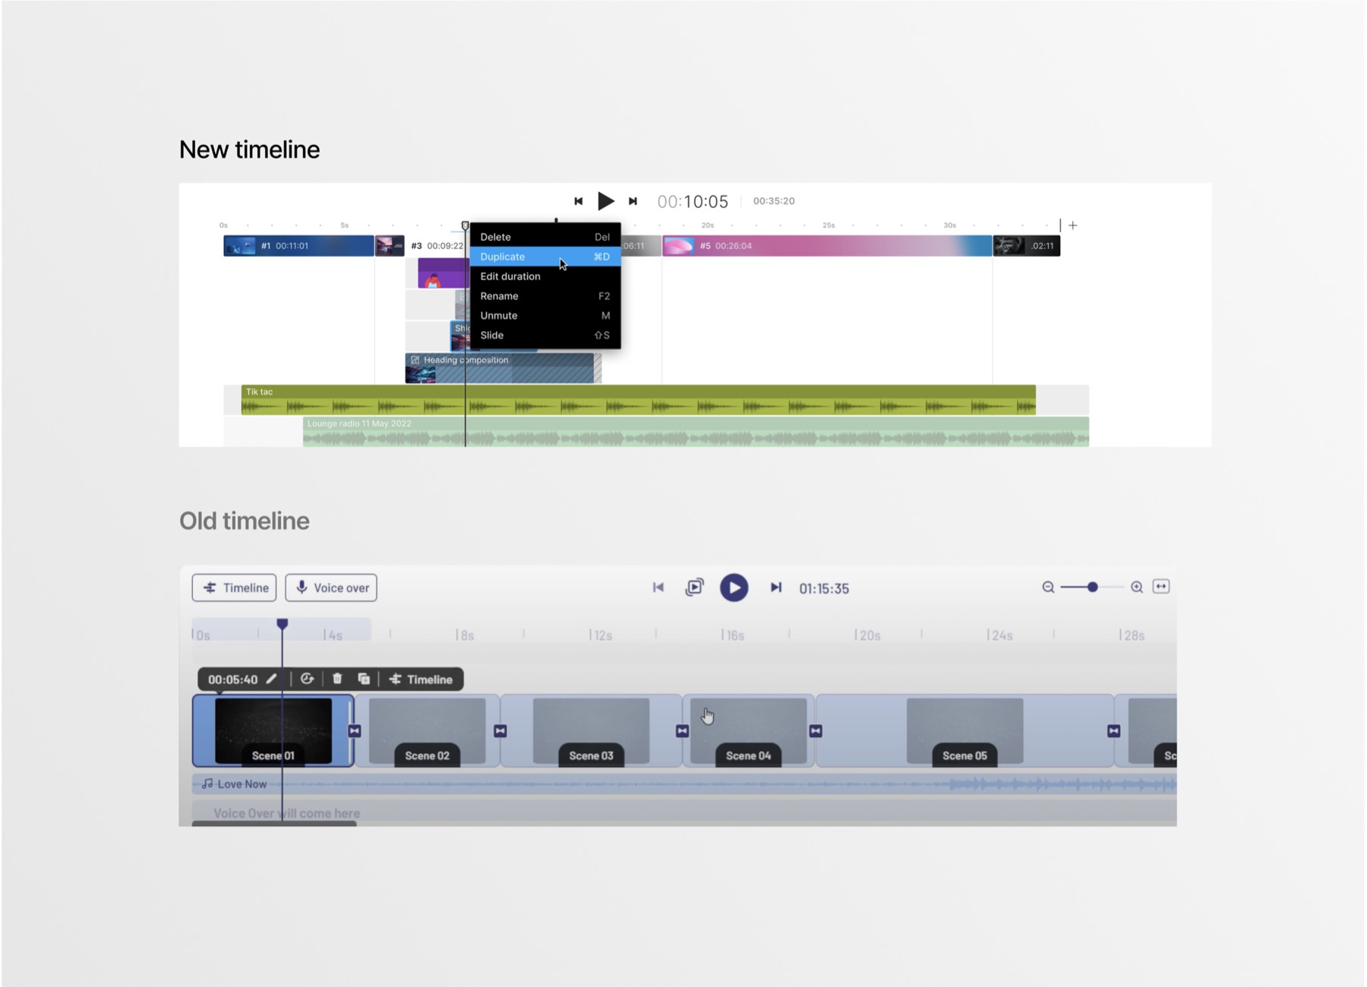
Task: Zoom out the old timeline
Action: click(x=1048, y=587)
